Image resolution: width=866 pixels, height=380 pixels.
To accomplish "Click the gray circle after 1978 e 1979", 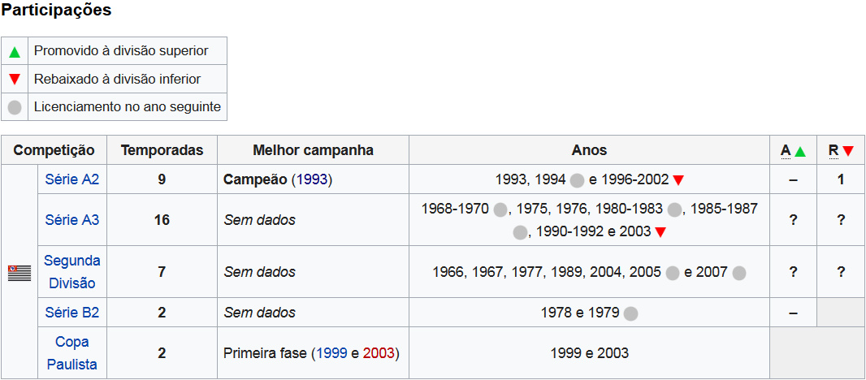I will (x=630, y=313).
